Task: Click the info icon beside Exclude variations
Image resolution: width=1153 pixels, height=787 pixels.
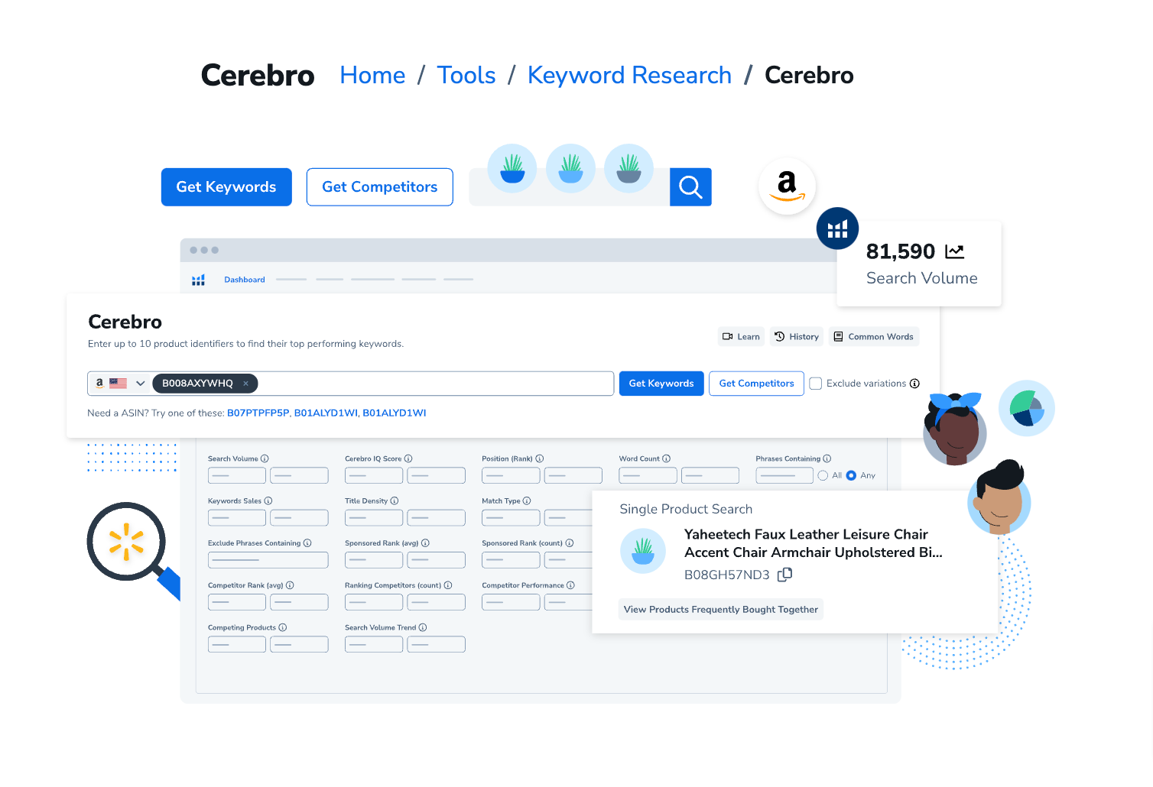Action: [x=914, y=384]
